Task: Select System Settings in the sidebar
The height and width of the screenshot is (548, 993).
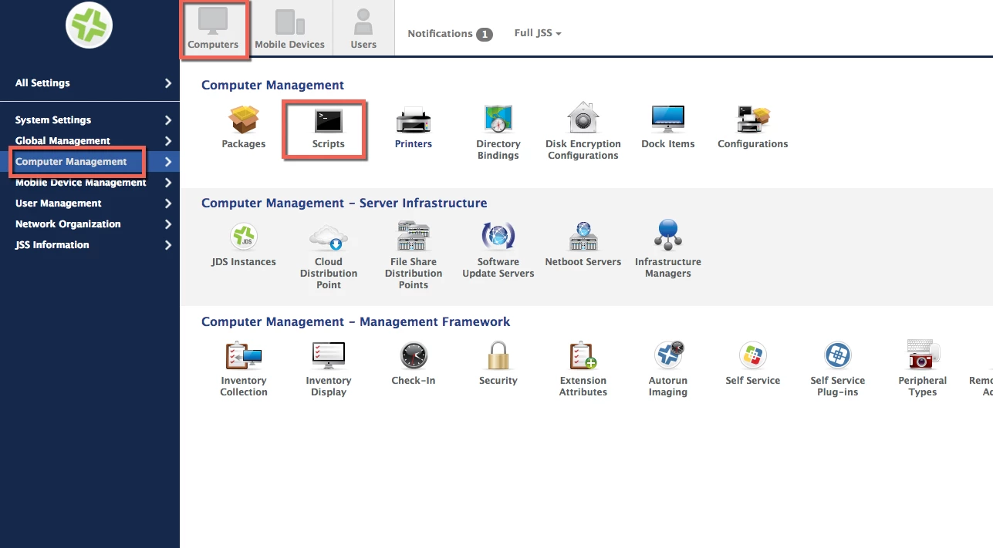Action: 53,120
